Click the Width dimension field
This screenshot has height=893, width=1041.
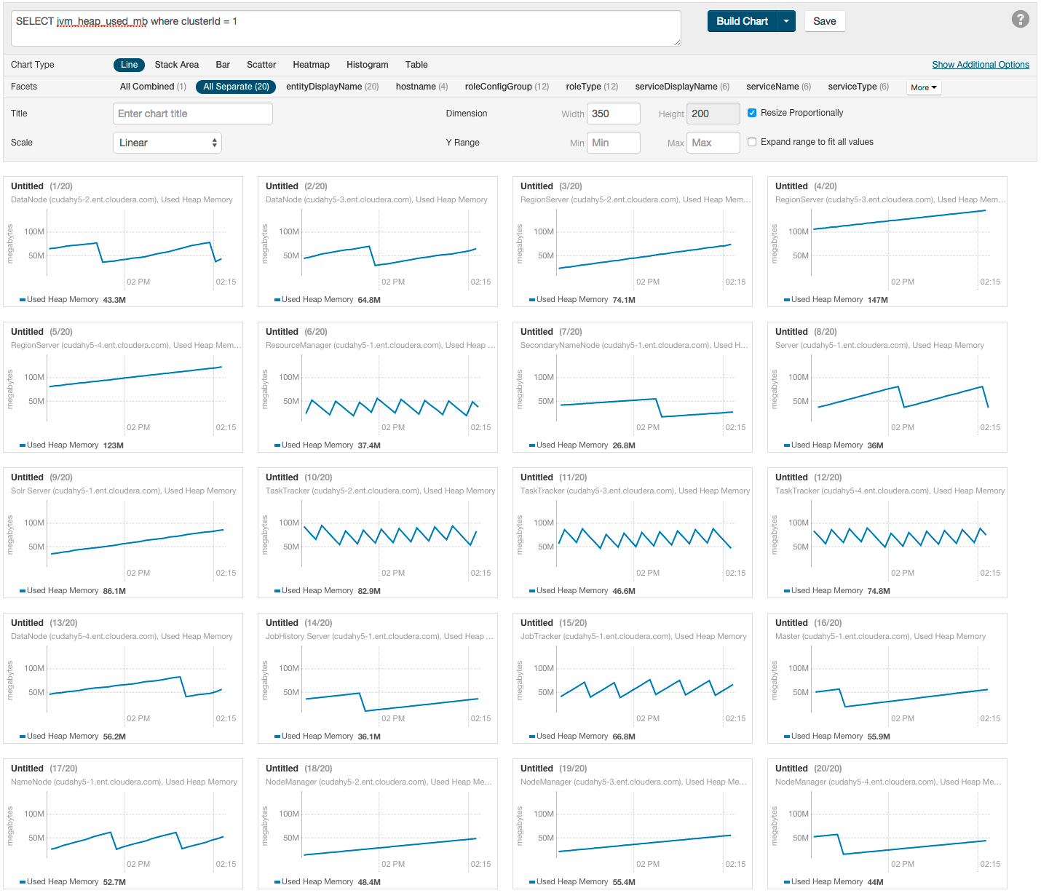[614, 114]
